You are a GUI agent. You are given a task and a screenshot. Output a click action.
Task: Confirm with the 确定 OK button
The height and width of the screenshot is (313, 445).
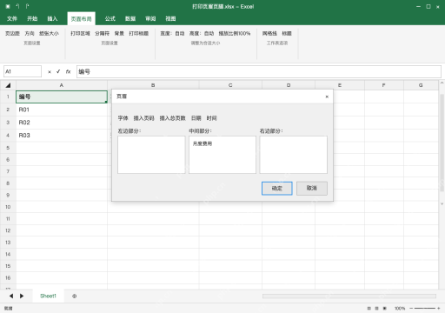coord(277,189)
